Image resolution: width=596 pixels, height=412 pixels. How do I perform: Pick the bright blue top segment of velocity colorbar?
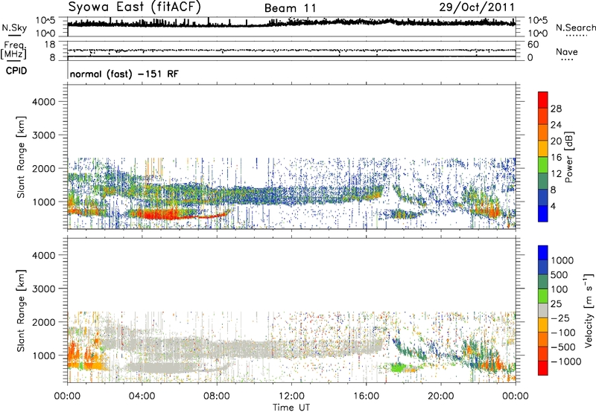pos(543,253)
